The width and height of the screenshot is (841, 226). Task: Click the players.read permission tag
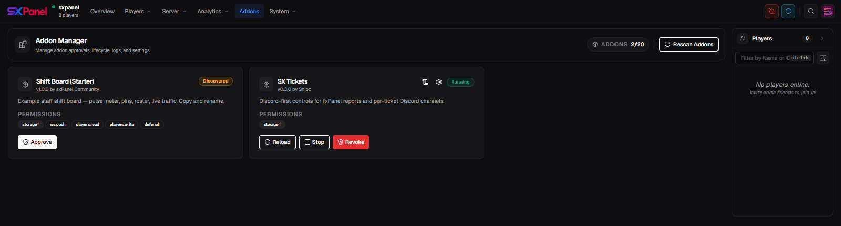tap(87, 125)
